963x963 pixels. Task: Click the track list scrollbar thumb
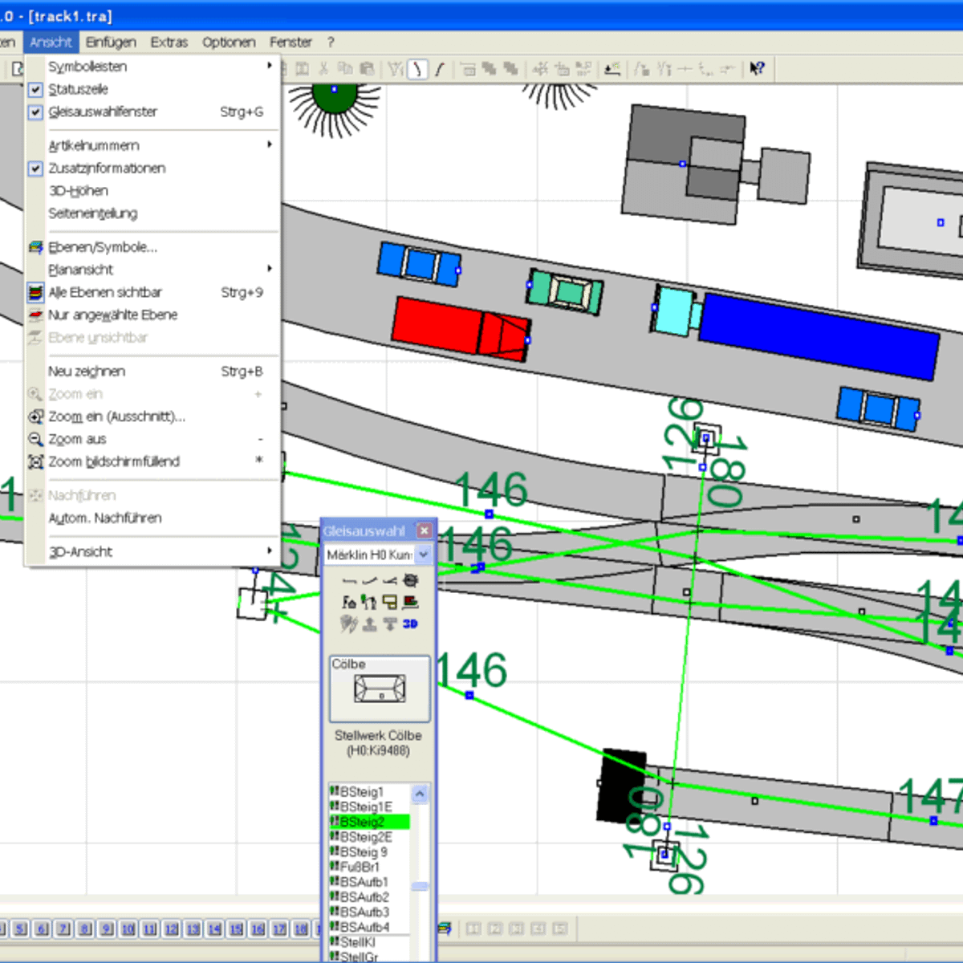pyautogui.click(x=421, y=887)
